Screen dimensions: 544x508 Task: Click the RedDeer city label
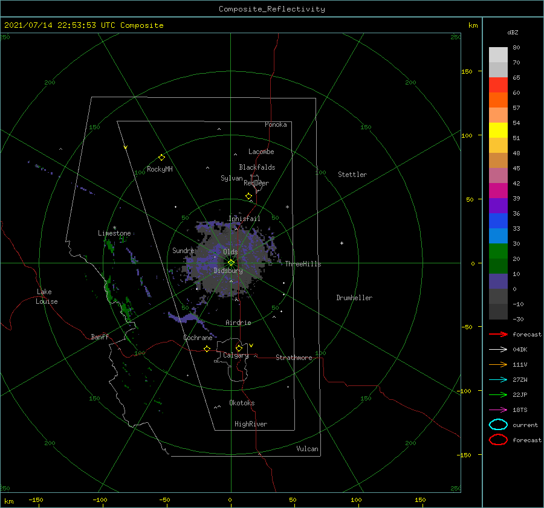tap(256, 183)
